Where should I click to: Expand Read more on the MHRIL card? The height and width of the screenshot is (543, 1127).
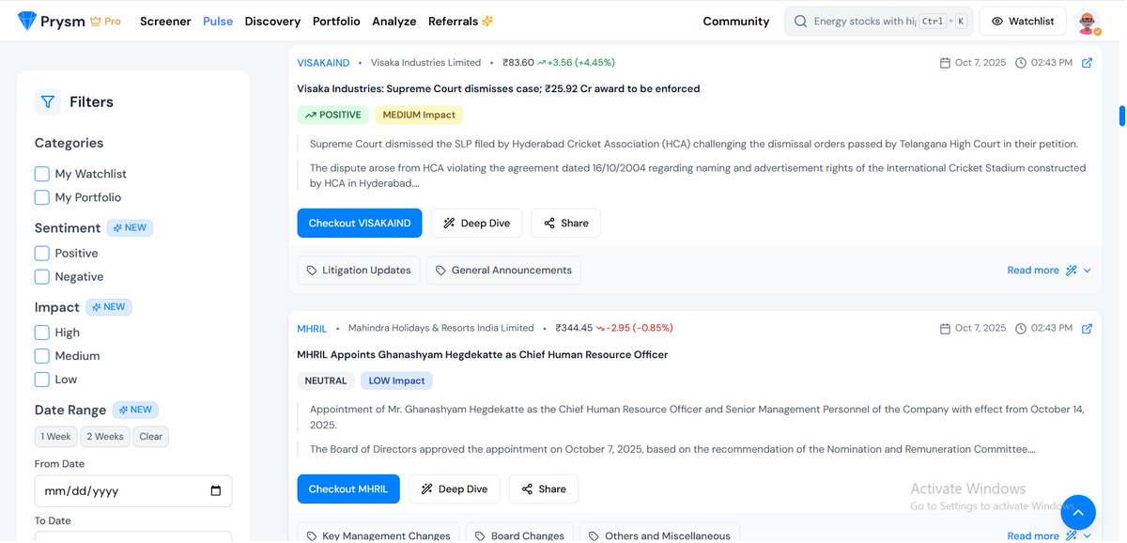click(x=1049, y=535)
